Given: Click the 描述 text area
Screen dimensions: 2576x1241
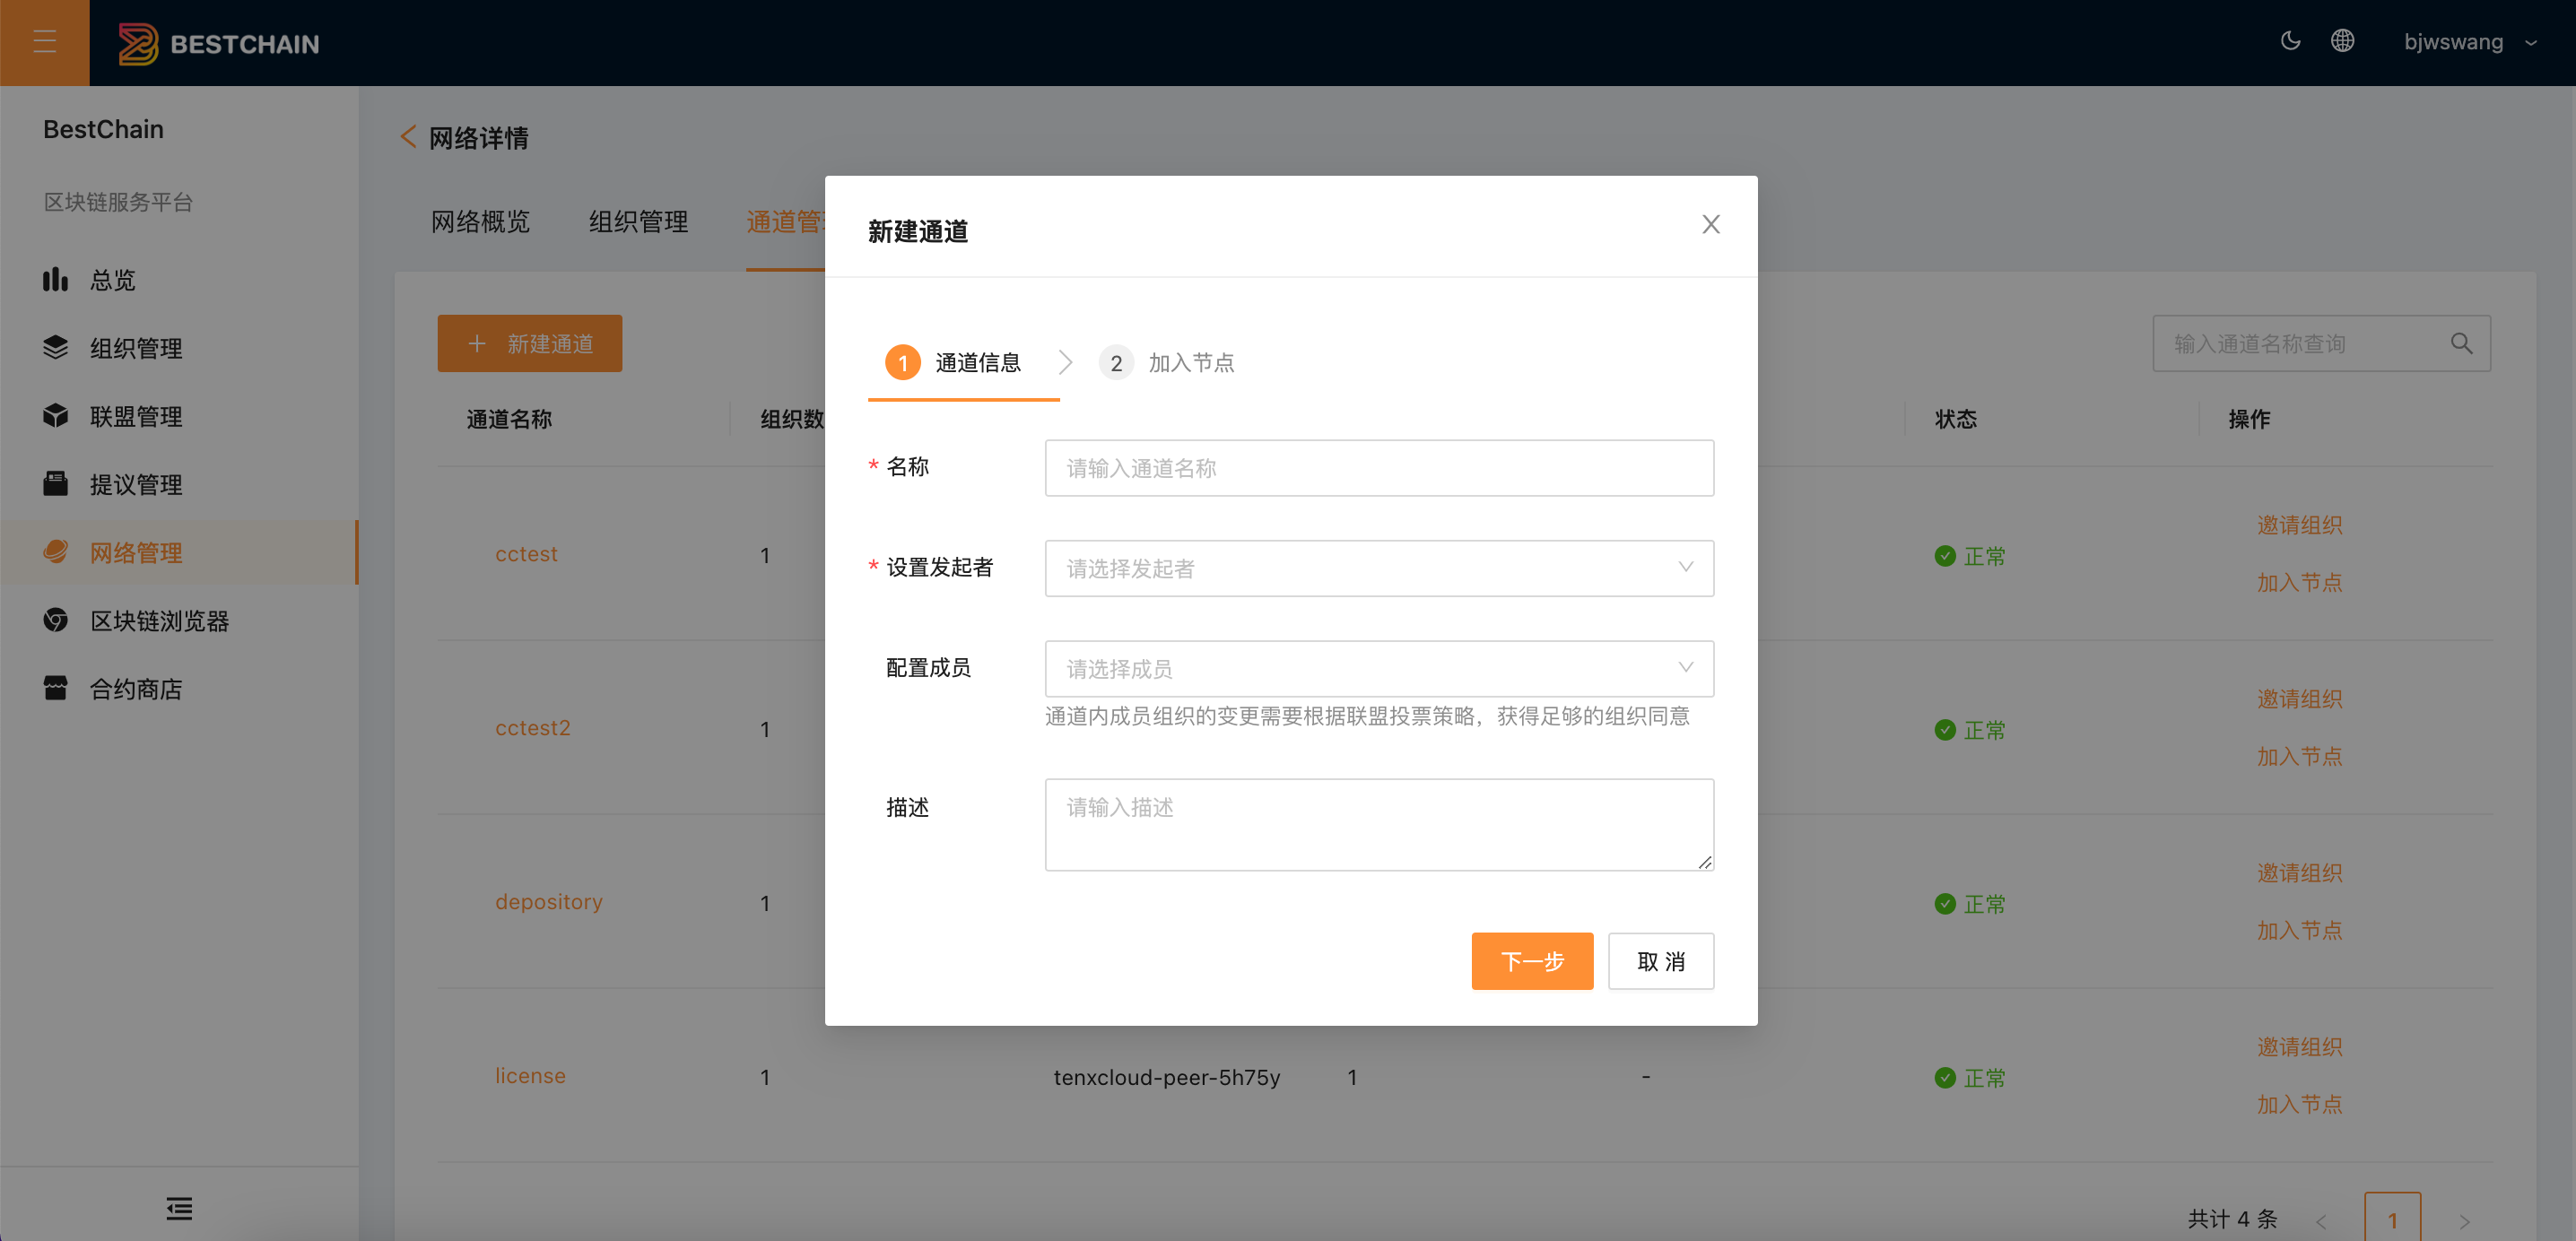Looking at the screenshot, I should [1379, 824].
